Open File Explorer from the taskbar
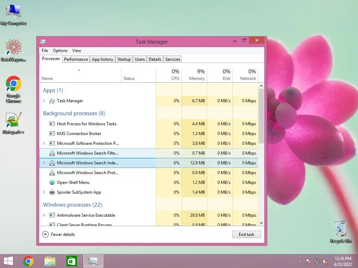This screenshot has height=268, width=358. [50, 261]
